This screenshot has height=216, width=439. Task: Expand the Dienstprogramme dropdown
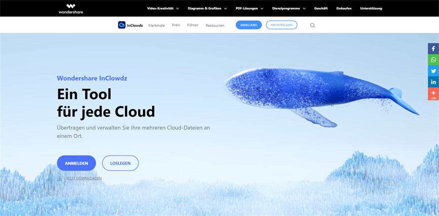tap(289, 8)
